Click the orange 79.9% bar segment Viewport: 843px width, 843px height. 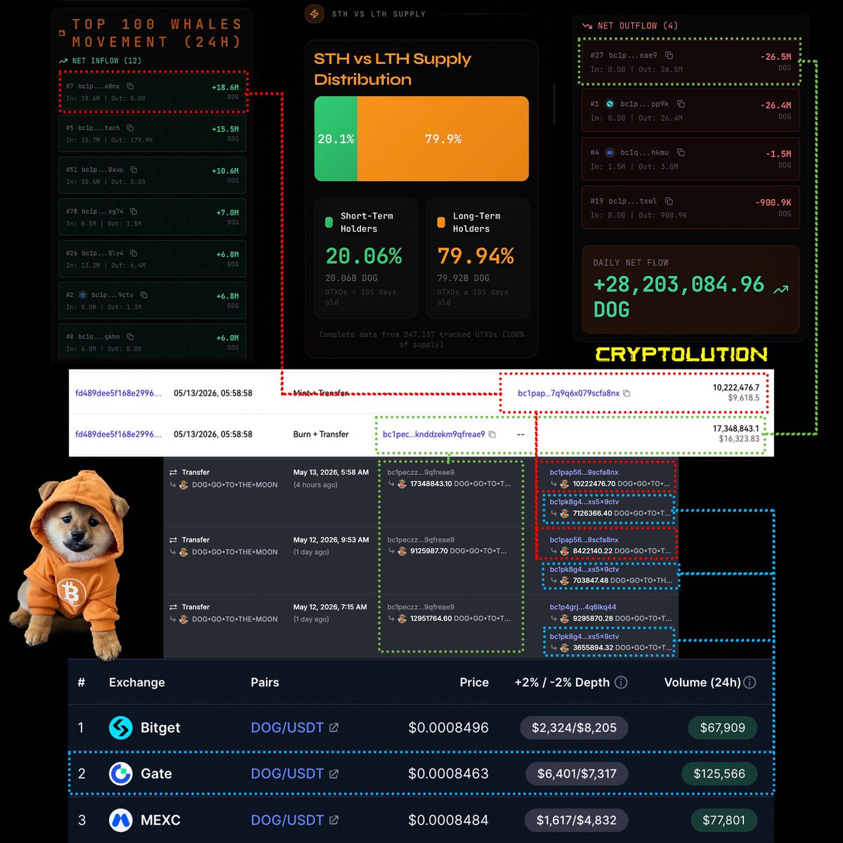pos(443,138)
